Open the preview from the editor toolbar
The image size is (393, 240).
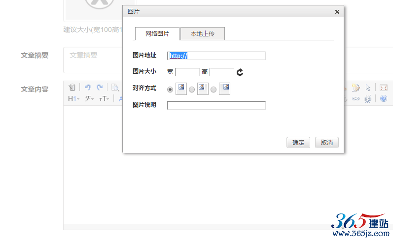115,87
